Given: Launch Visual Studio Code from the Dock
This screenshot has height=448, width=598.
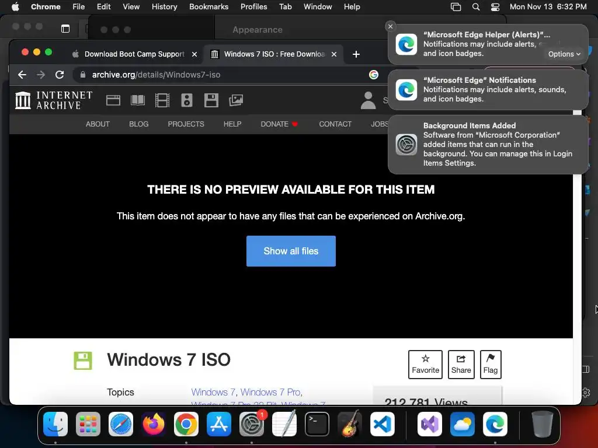Looking at the screenshot, I should [382, 424].
